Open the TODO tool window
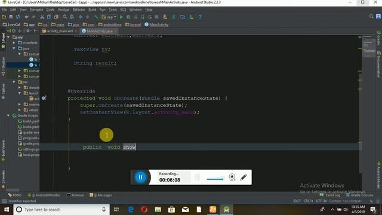The height and width of the screenshot is (215, 382). coord(15,195)
